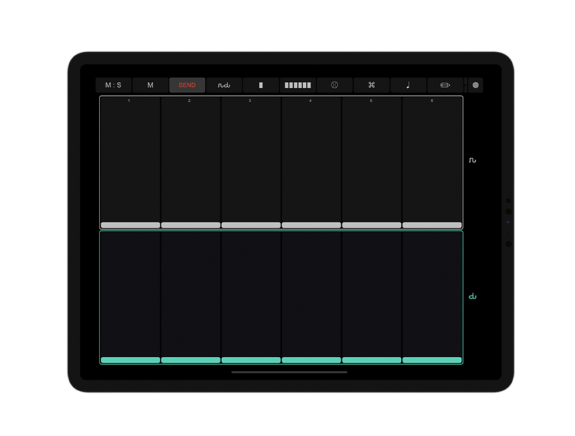The image size is (575, 436).
Task: Select the dual waveform view icon
Action: 224,85
